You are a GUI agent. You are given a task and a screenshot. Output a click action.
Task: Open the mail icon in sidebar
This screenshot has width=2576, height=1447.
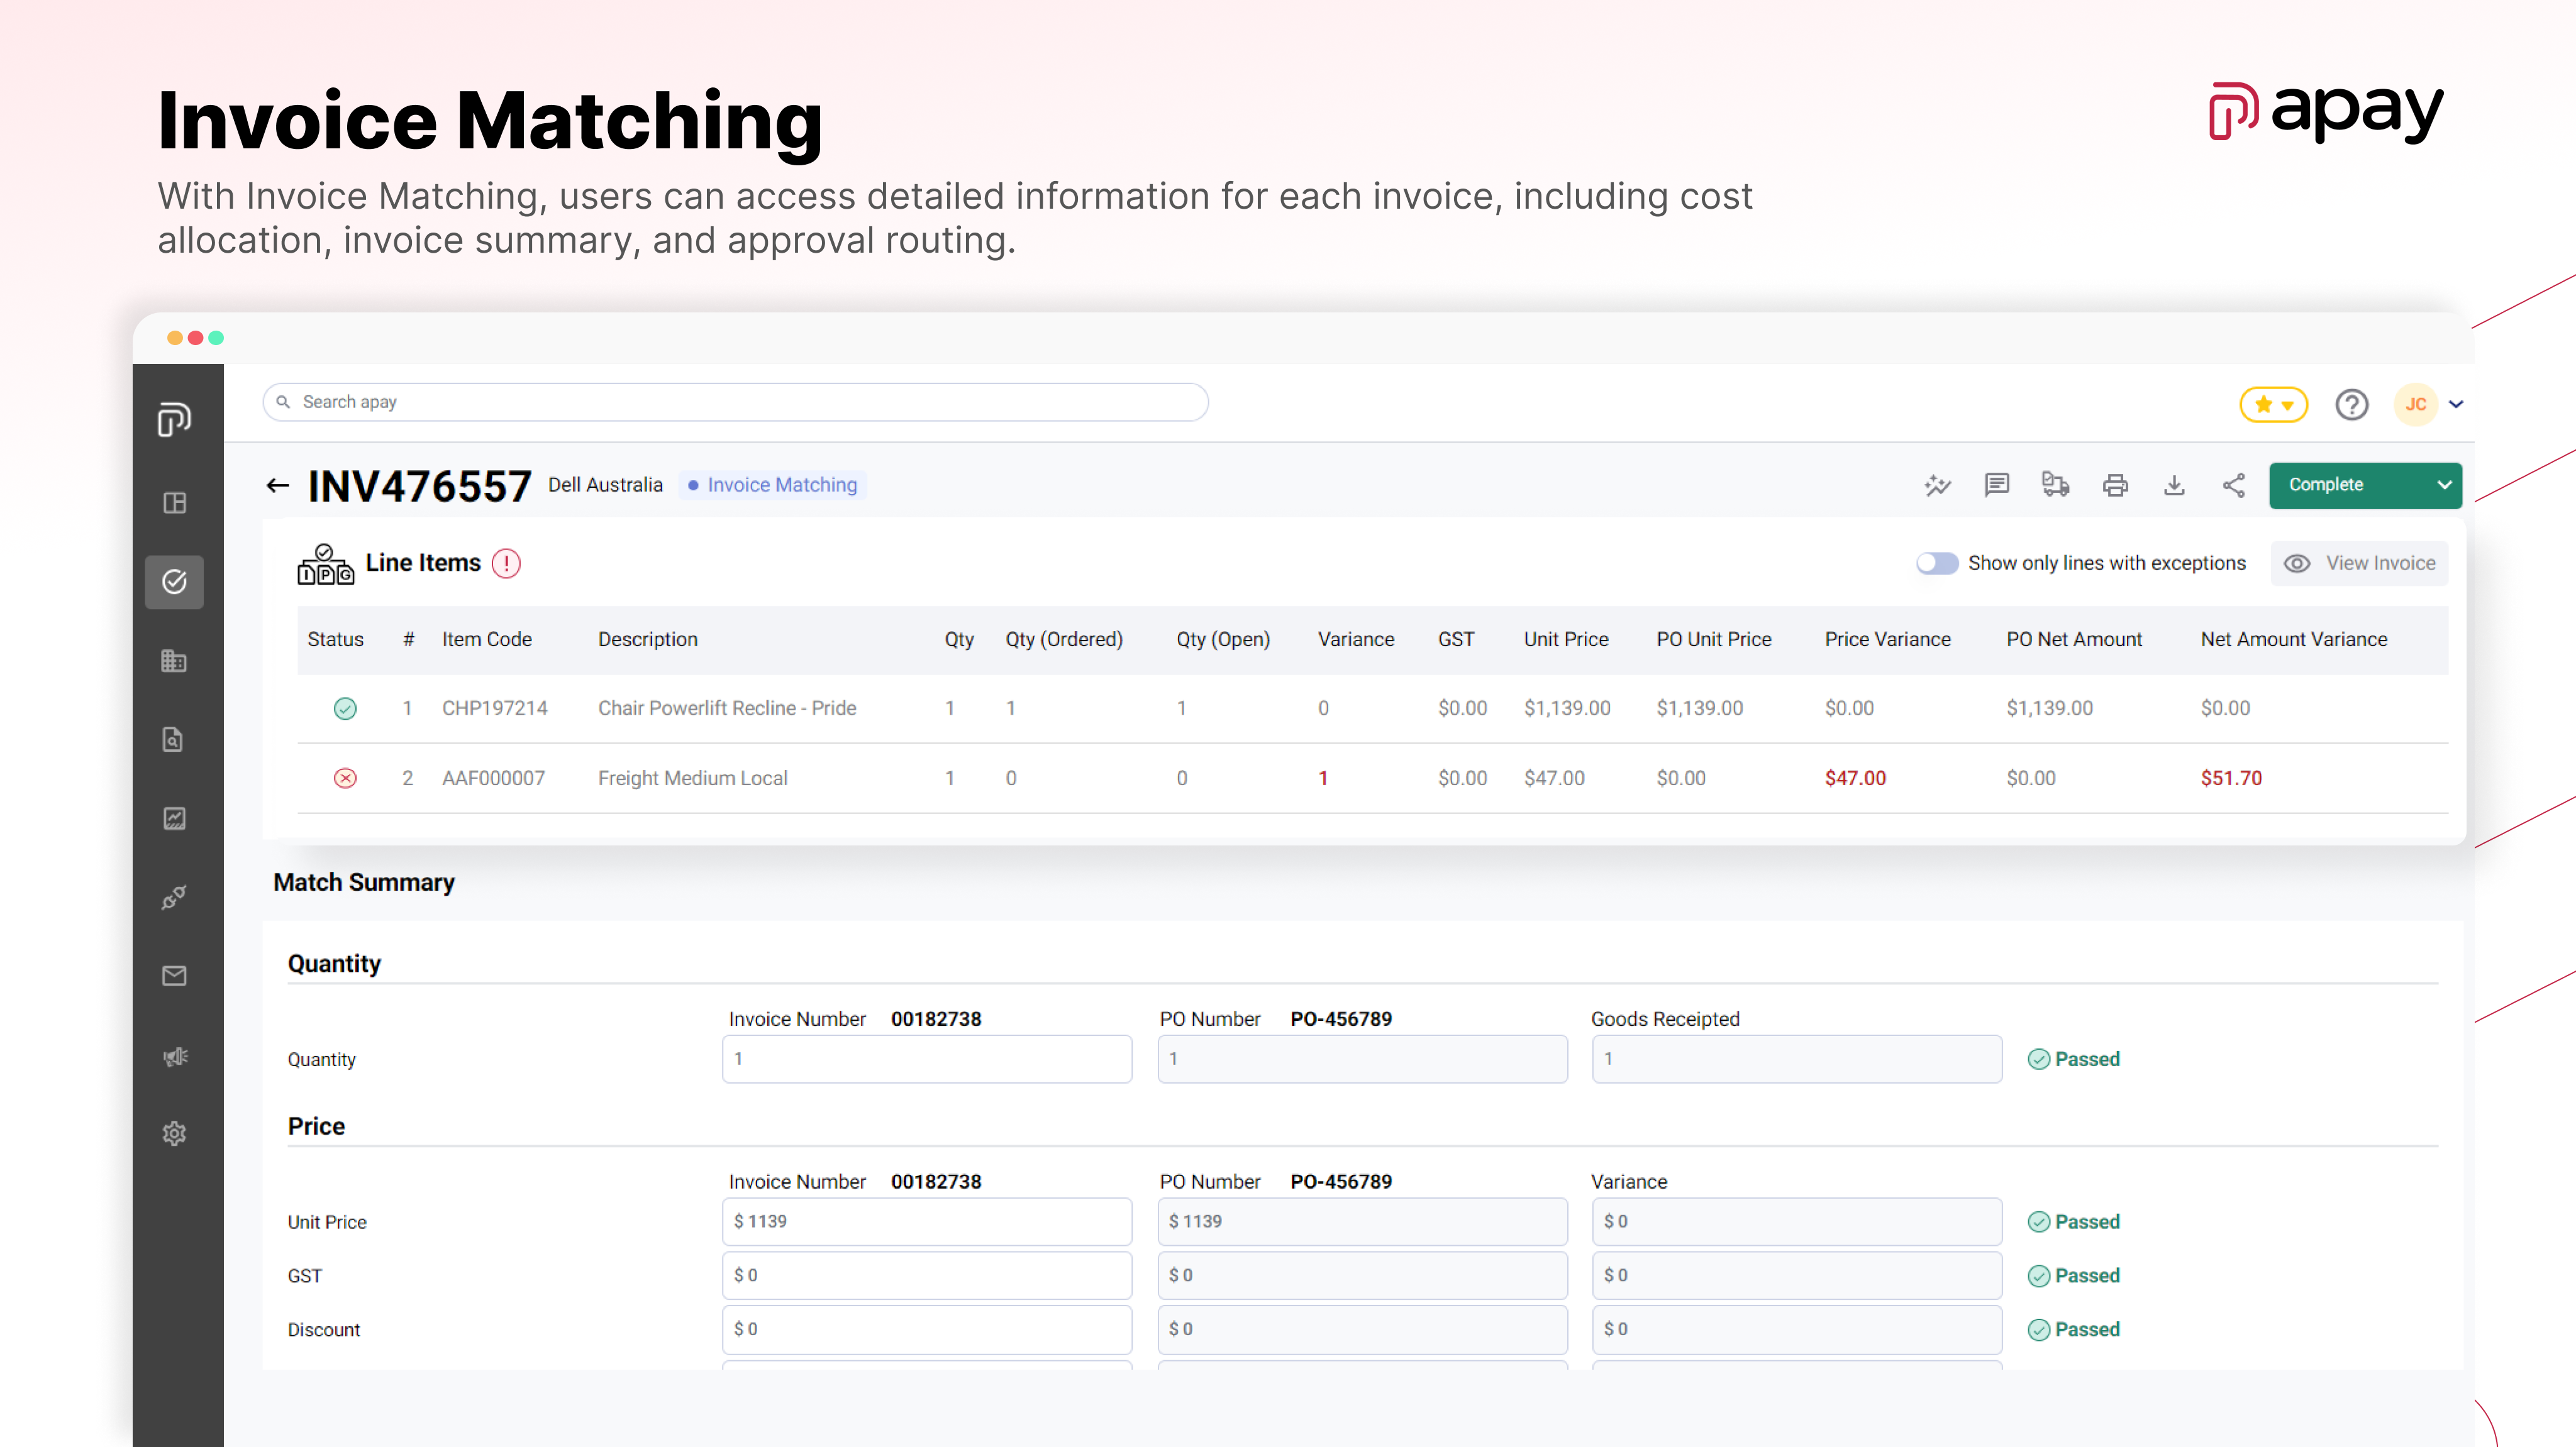coord(174,976)
